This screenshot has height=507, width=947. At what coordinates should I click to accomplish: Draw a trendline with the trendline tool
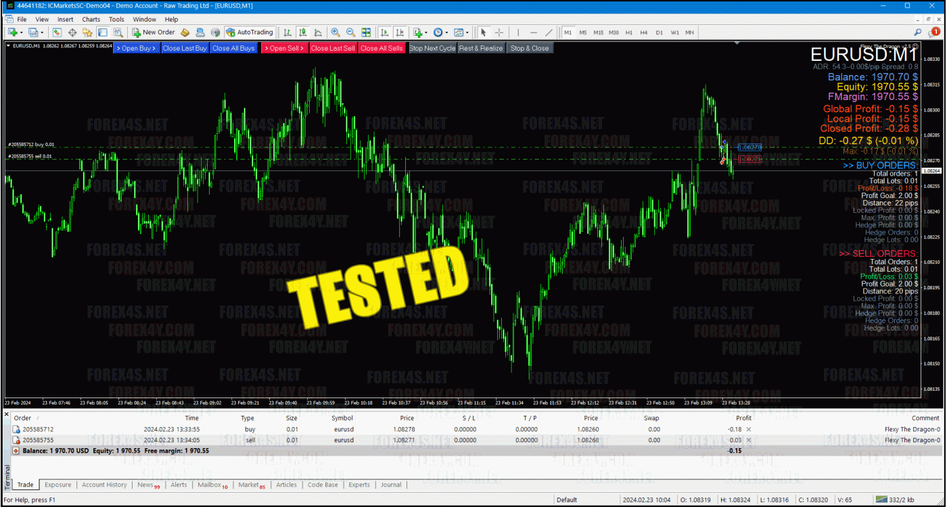click(x=549, y=32)
